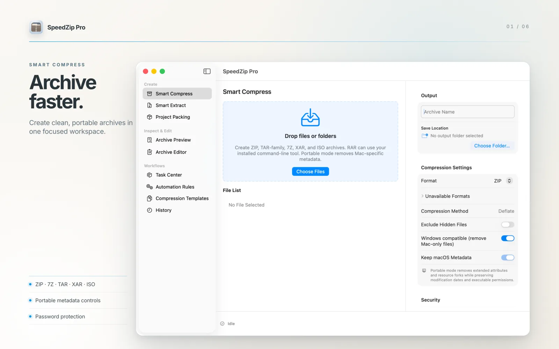Open Smart Compress in the sidebar
The image size is (559, 349).
point(177,94)
